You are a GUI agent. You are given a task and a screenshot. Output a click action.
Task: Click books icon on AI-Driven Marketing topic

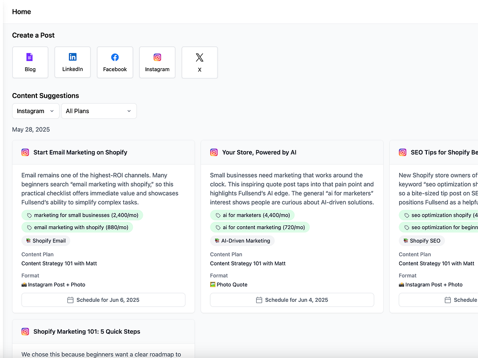point(217,241)
